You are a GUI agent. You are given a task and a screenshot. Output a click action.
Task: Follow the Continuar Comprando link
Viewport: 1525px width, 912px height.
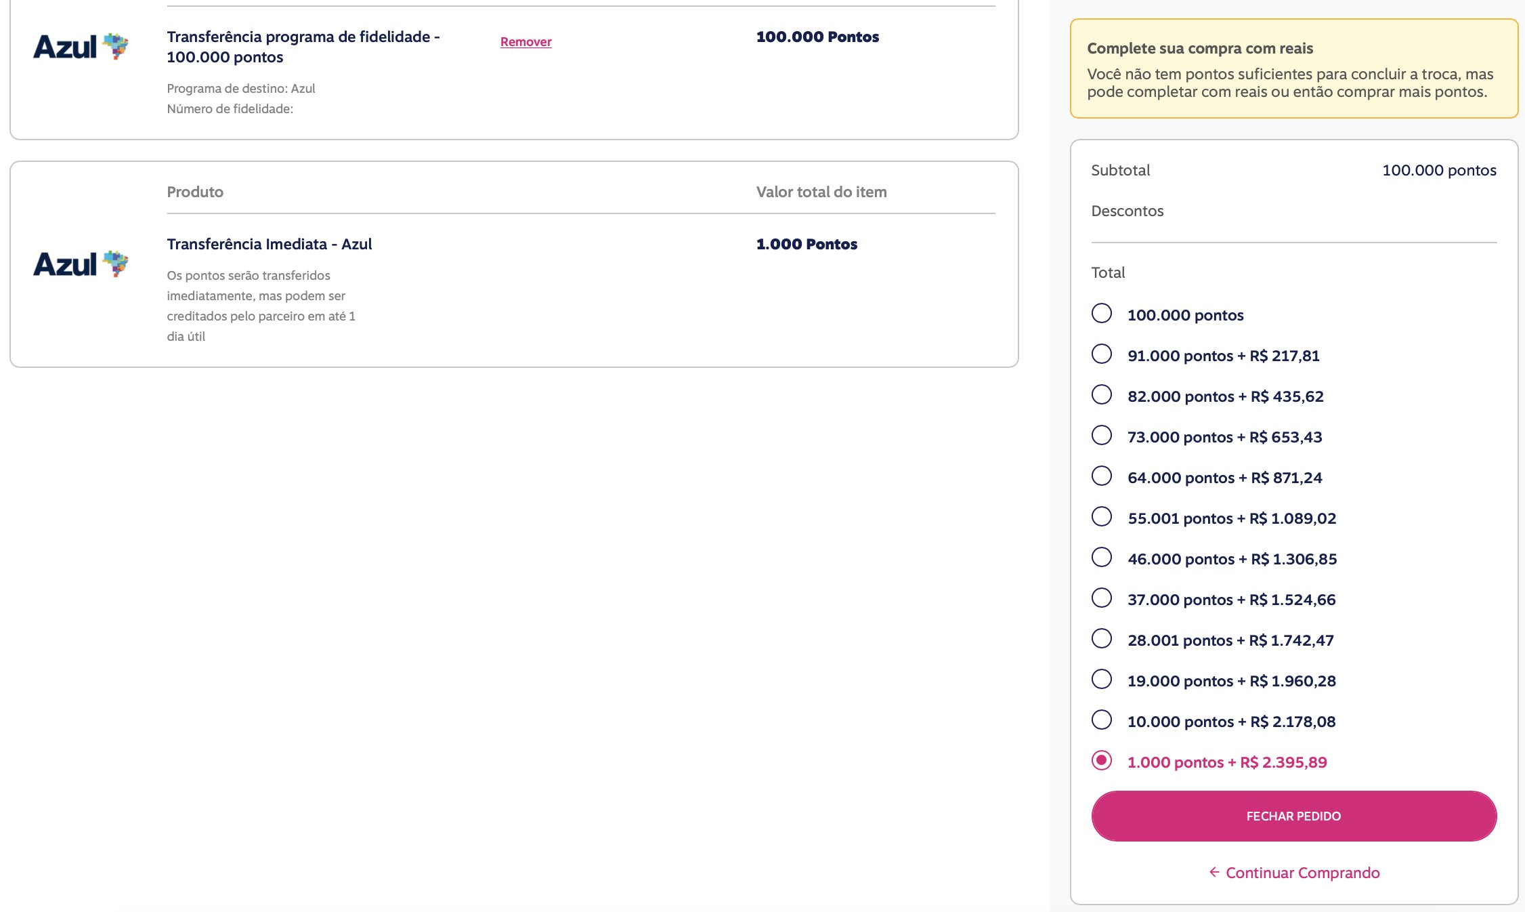point(1302,873)
